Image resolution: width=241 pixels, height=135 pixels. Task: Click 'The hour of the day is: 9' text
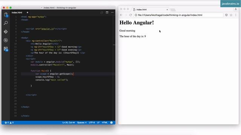click(133, 36)
